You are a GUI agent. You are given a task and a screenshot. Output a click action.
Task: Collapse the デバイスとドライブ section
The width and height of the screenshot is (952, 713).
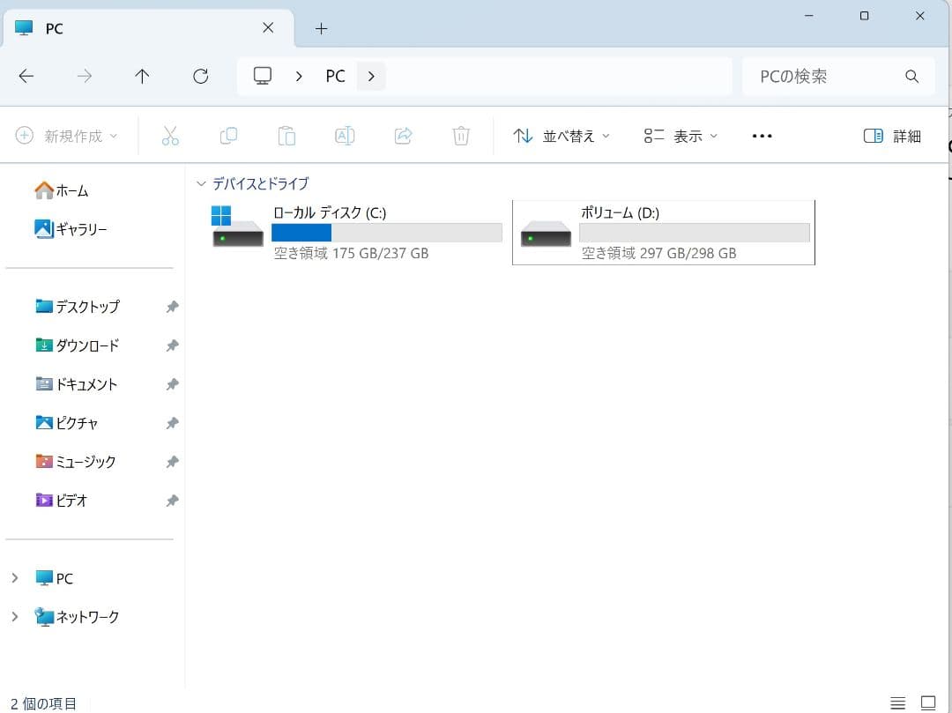click(201, 183)
